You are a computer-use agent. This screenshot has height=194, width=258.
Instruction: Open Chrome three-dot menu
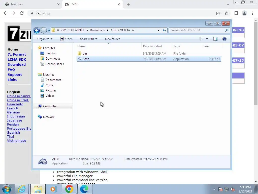(252, 13)
